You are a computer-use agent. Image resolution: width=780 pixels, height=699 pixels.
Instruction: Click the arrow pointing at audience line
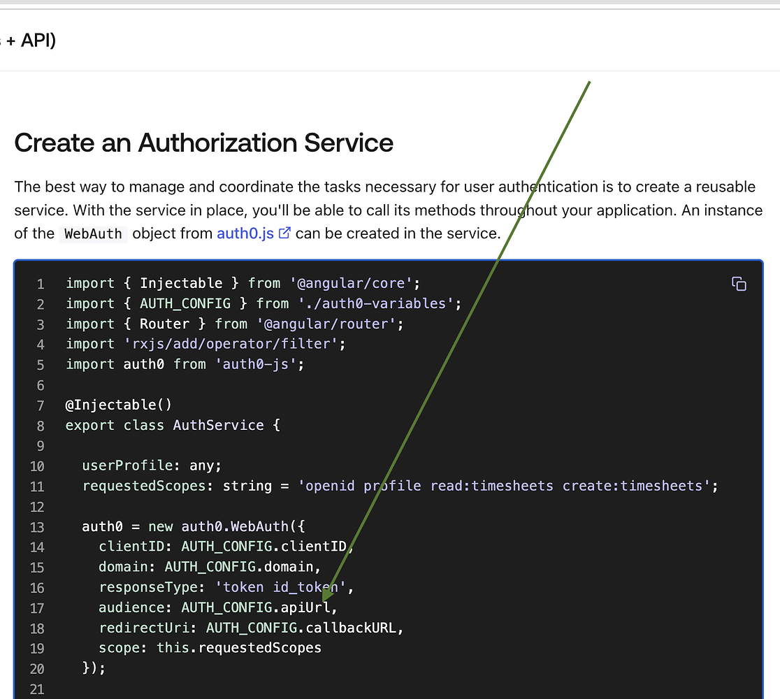point(326,598)
